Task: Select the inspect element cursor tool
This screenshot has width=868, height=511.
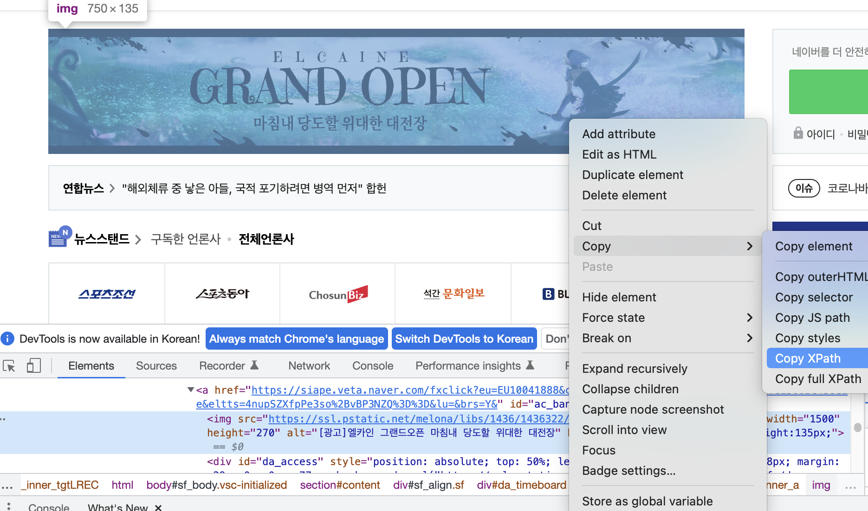Action: (9, 366)
